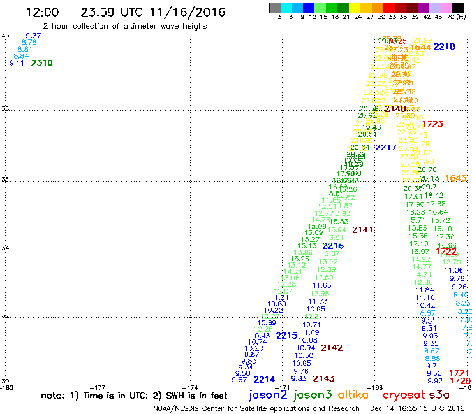Click the NOAA/NESDIS Center credit line
This screenshot has height=414, width=472.
[x=256, y=409]
